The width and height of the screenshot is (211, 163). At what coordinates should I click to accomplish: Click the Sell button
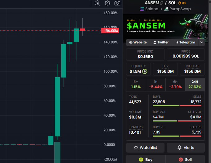pyautogui.click(x=185, y=159)
